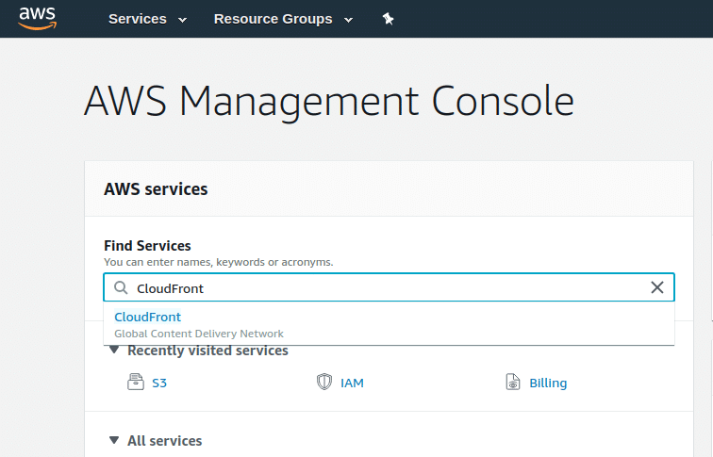Image resolution: width=713 pixels, height=457 pixels.
Task: Open the Services menu
Action: (138, 19)
